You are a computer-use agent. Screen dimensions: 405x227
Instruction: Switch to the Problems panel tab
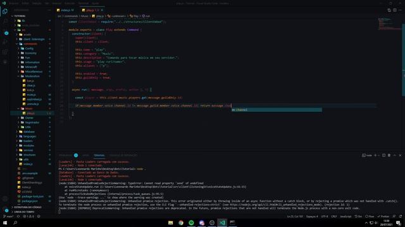click(65, 155)
